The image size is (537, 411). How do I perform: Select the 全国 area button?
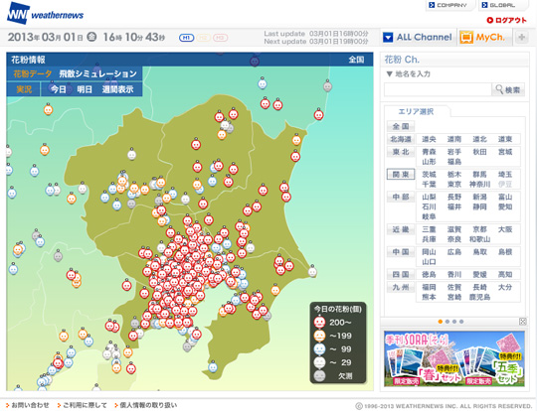click(x=401, y=126)
